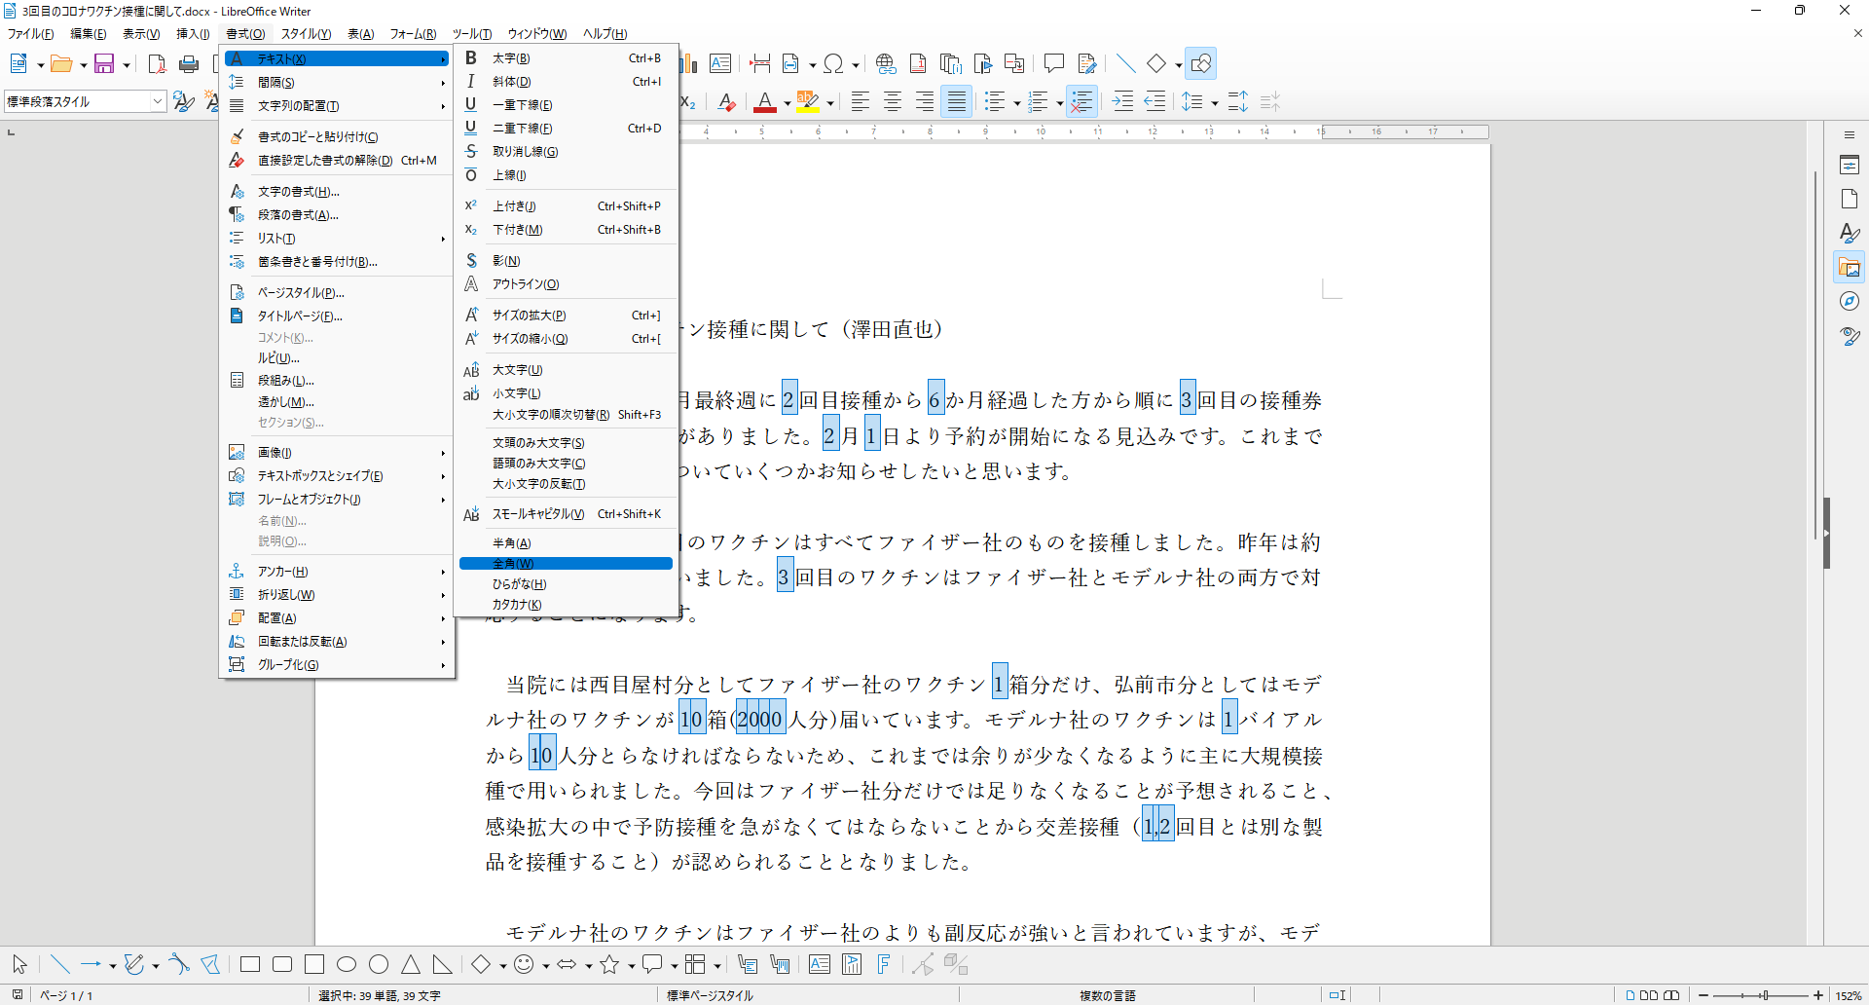Click the Print icon in toolbar

pos(189,64)
